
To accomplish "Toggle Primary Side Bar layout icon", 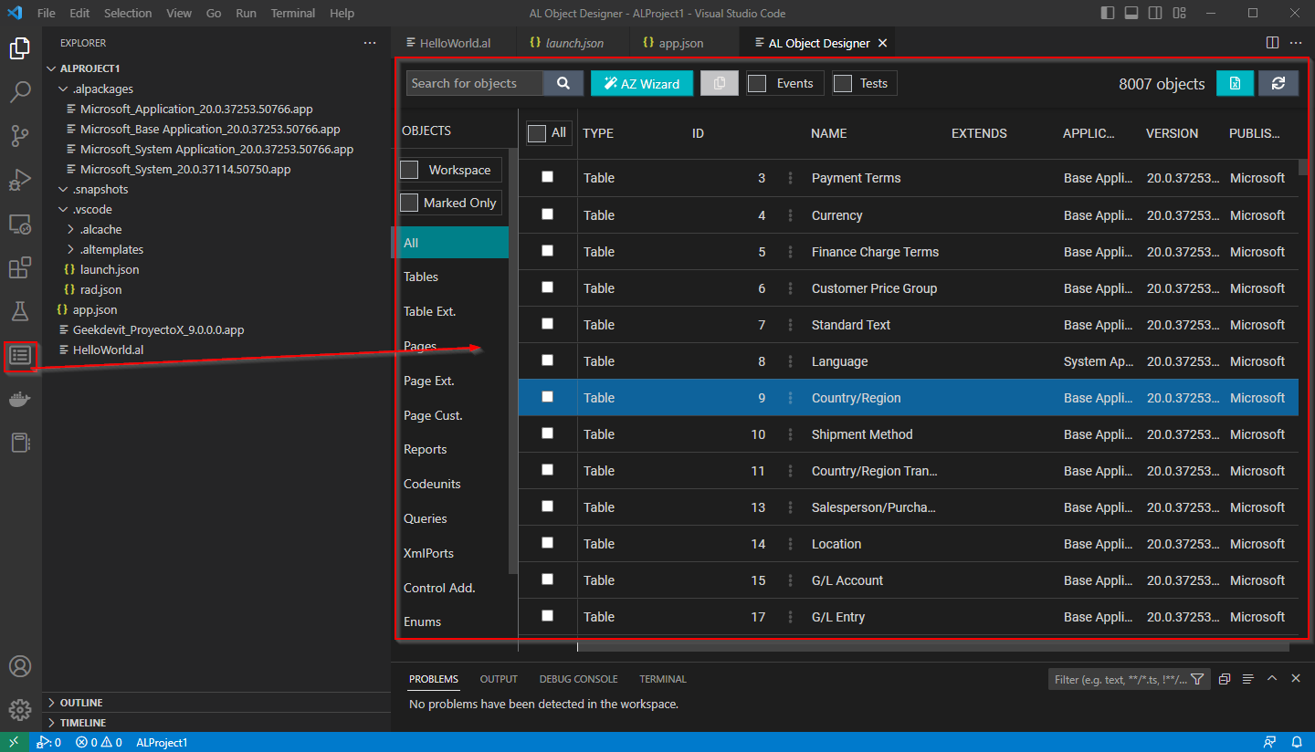I will point(1108,14).
